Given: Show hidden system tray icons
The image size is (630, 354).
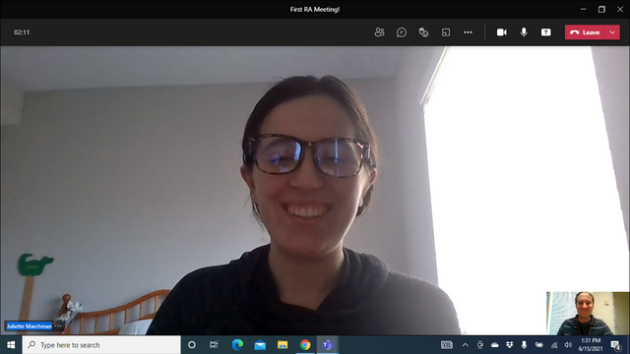Looking at the screenshot, I should tap(466, 345).
